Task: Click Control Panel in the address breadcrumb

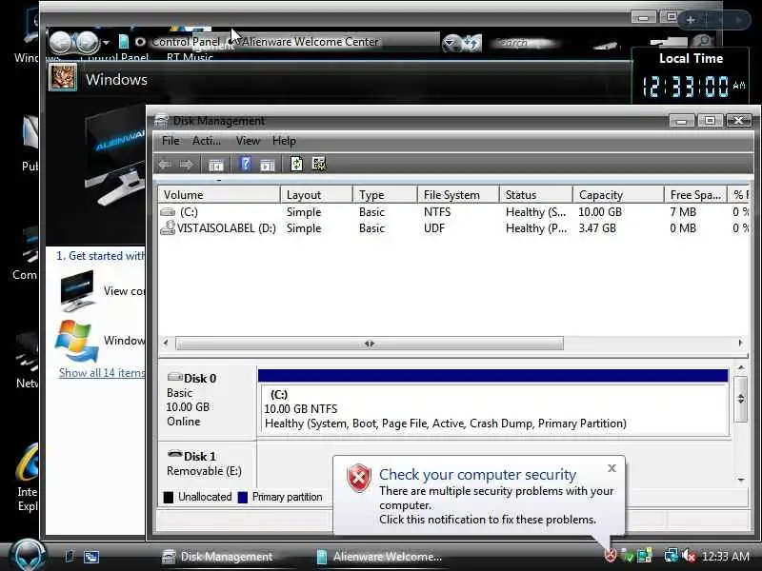Action: point(186,42)
